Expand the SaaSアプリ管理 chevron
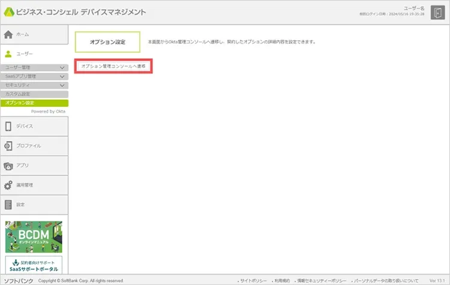 pyautogui.click(x=62, y=77)
